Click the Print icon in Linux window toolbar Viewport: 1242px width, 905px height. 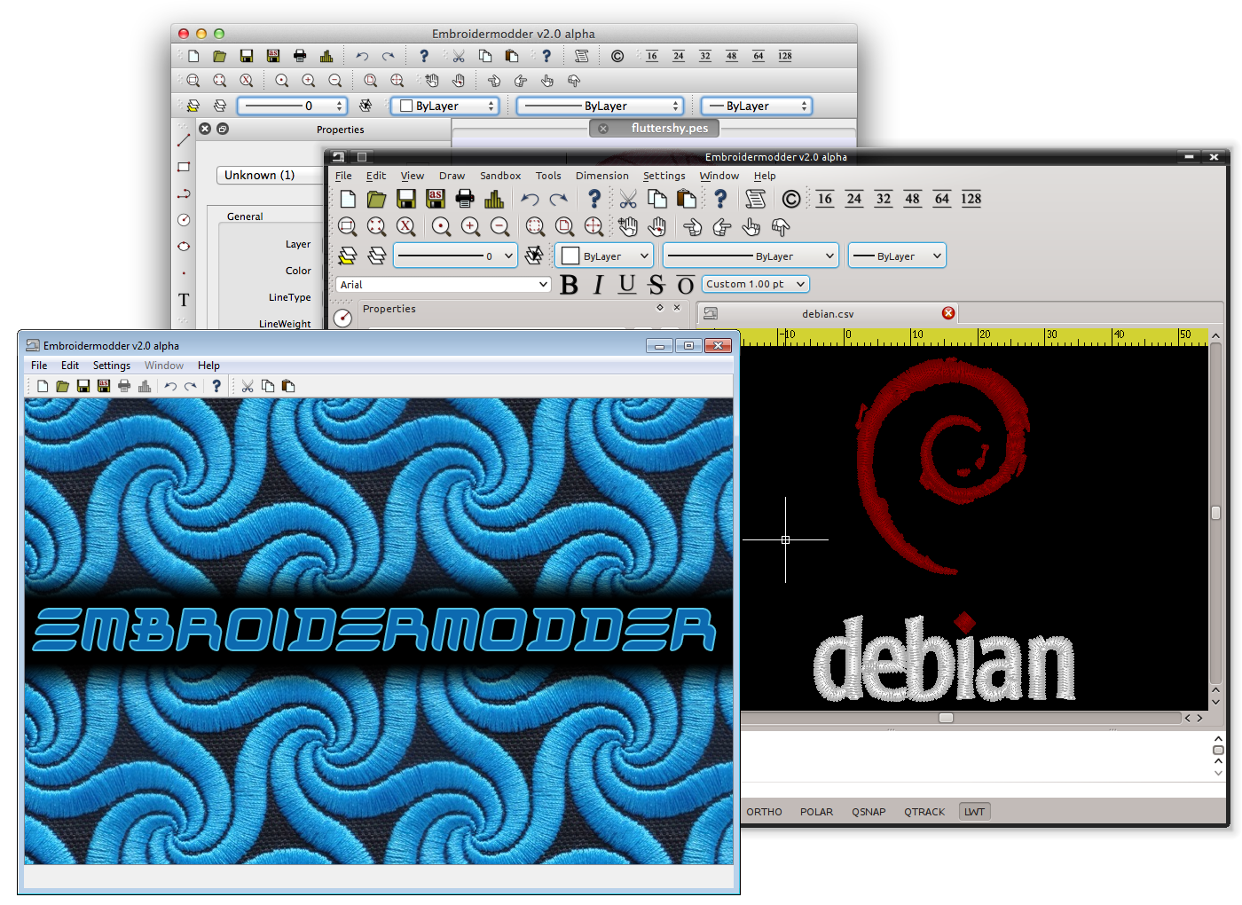(465, 199)
